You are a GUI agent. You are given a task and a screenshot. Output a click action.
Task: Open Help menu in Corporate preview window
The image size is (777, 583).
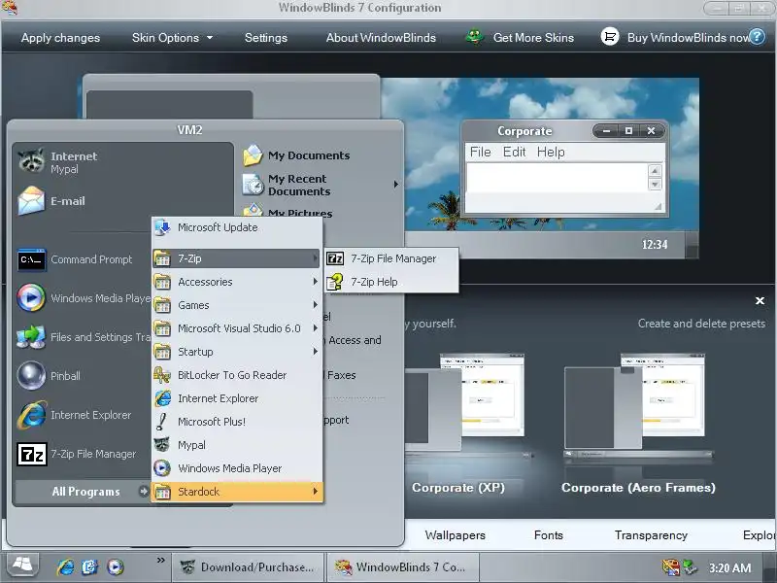(x=551, y=152)
